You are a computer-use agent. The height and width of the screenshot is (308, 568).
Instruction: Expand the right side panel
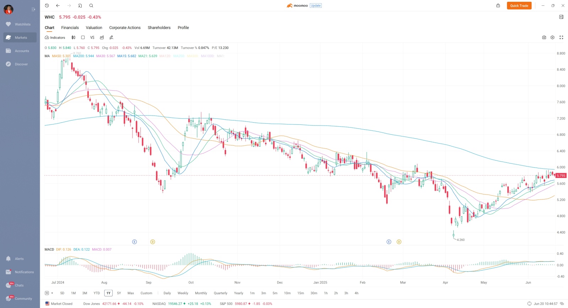click(x=561, y=17)
